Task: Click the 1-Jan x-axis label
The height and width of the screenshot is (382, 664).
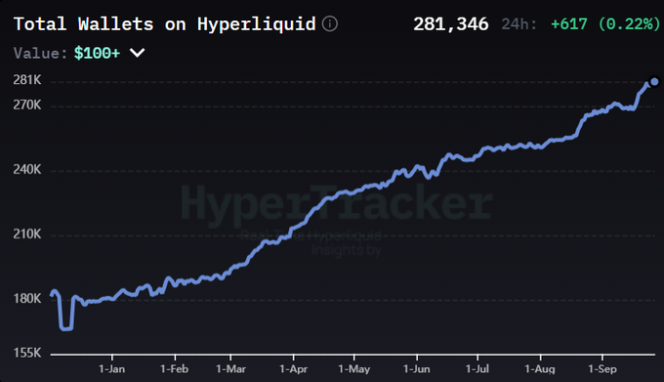Action: (x=111, y=369)
